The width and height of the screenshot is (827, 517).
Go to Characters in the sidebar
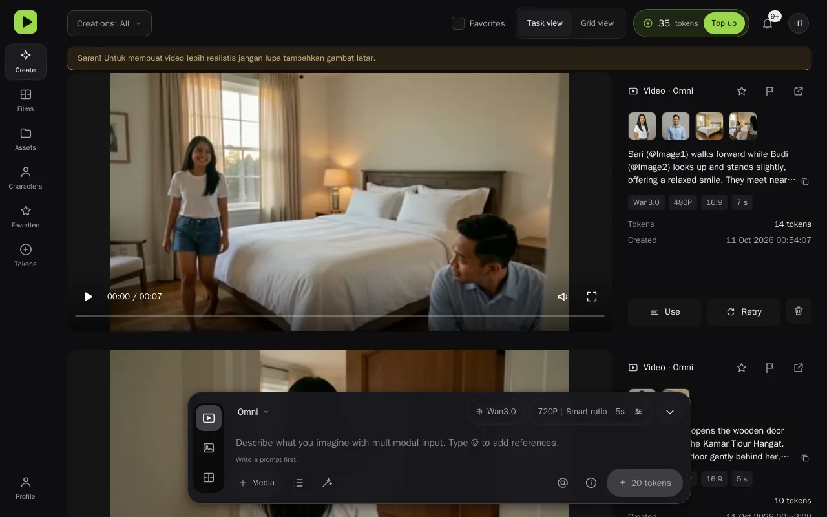[x=26, y=178]
